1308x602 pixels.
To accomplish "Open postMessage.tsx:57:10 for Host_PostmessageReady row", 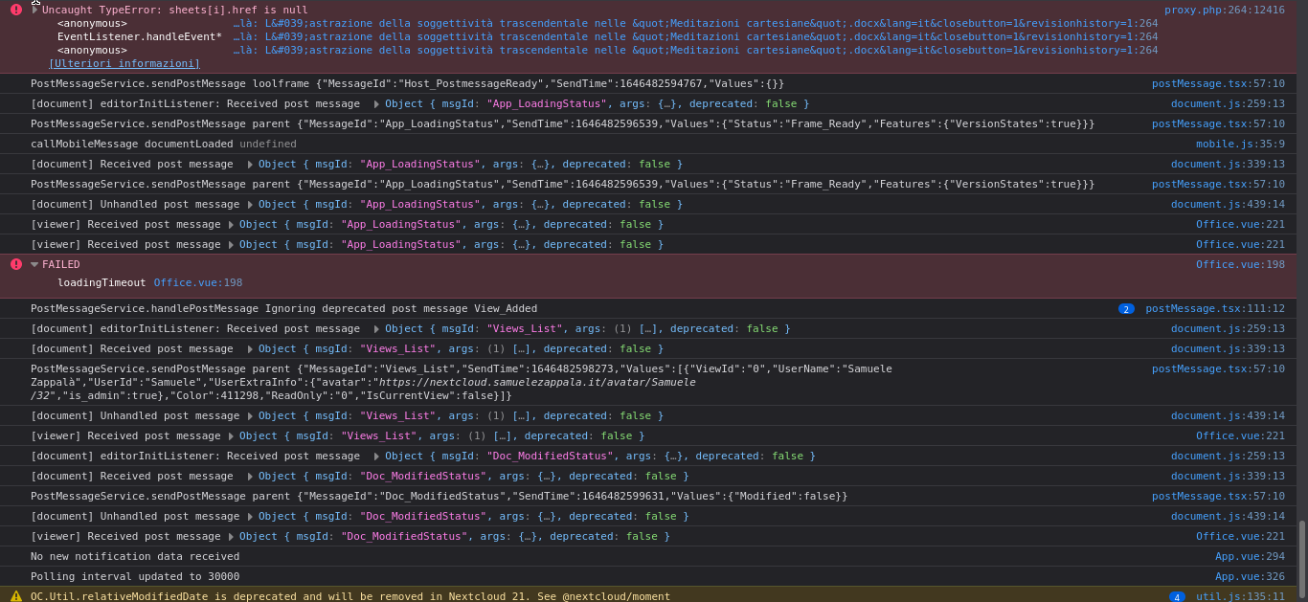I will [1218, 83].
